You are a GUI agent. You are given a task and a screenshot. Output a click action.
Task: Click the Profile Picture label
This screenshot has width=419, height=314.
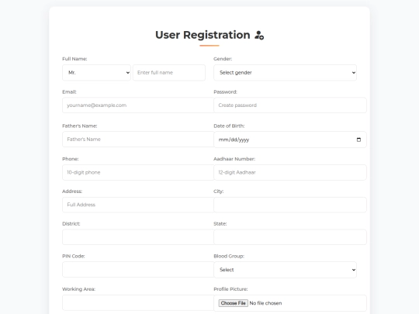coord(230,289)
